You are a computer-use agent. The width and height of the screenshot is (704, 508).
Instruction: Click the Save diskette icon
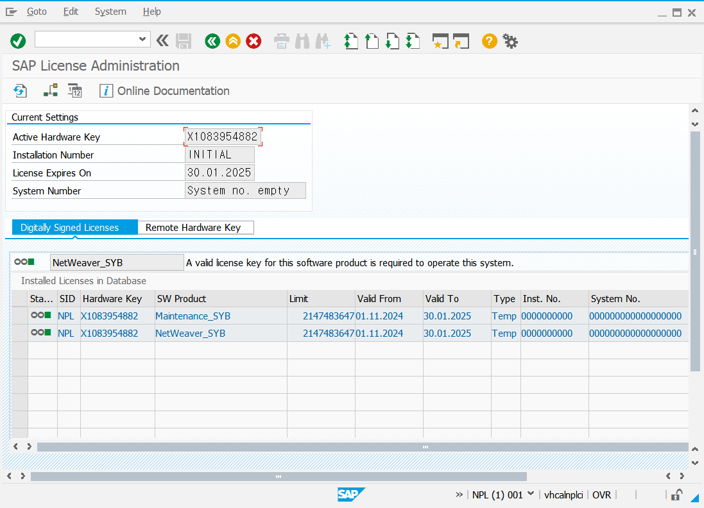tap(183, 41)
